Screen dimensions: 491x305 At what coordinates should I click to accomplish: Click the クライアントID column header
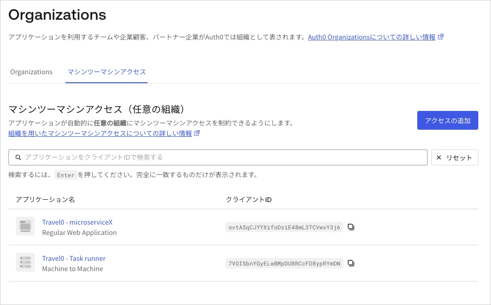click(x=249, y=200)
